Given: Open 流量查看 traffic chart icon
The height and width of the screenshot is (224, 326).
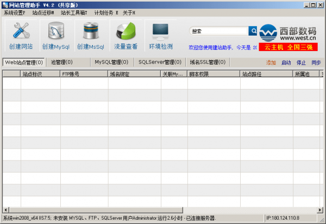Looking at the screenshot, I should click(126, 31).
